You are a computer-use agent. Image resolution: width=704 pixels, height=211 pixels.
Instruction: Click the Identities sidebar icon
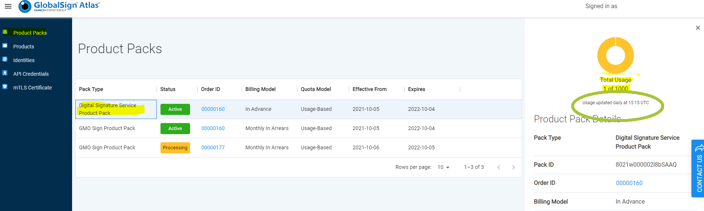(x=5, y=59)
